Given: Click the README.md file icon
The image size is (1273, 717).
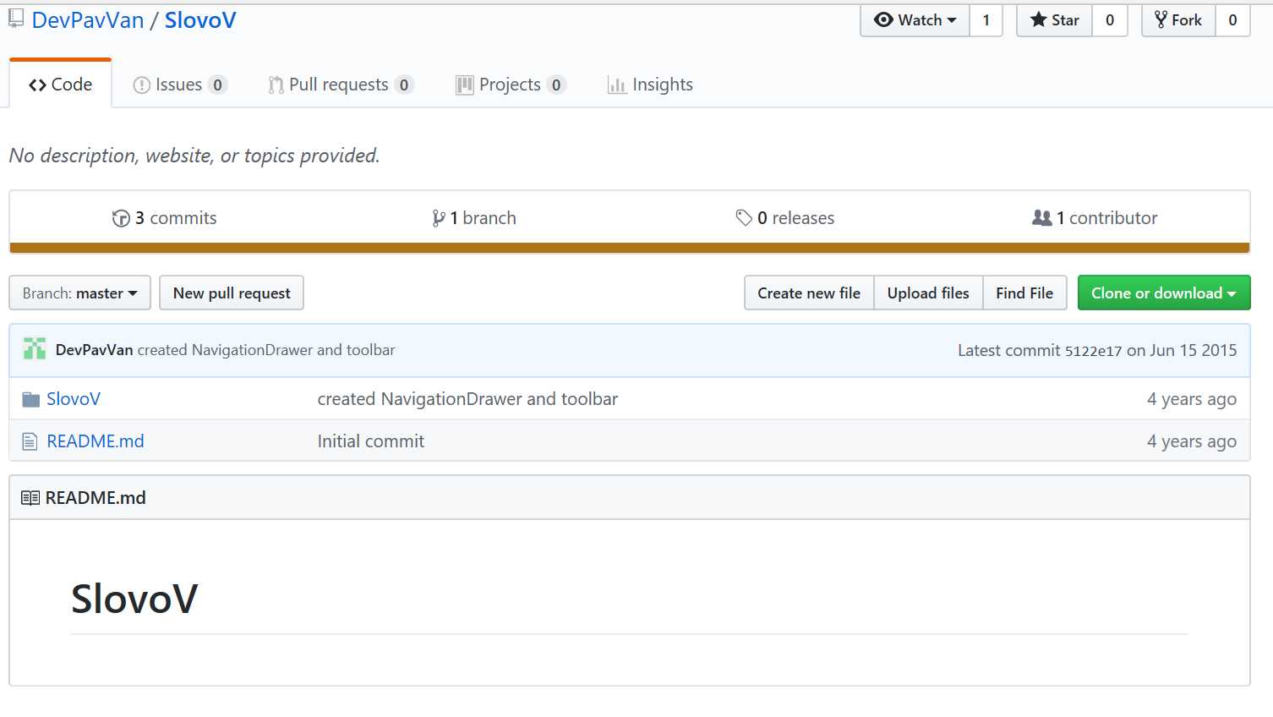Looking at the screenshot, I should pos(30,441).
